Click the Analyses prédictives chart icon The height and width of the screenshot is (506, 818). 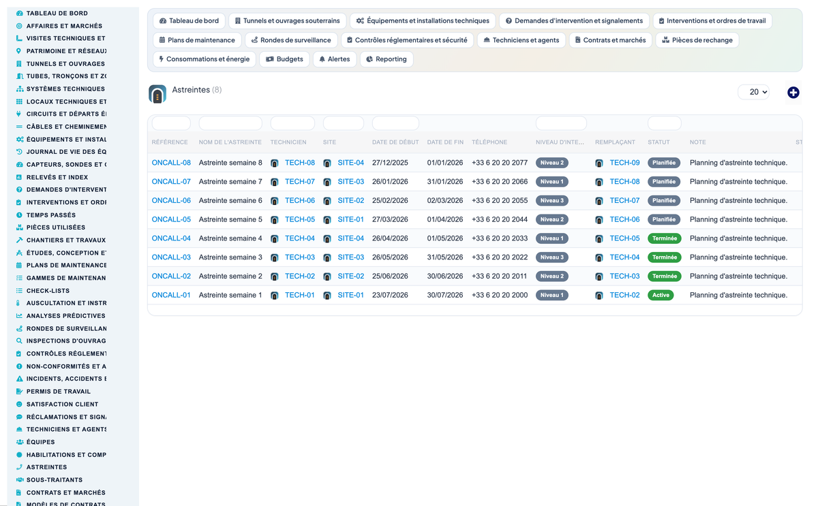pyautogui.click(x=19, y=316)
